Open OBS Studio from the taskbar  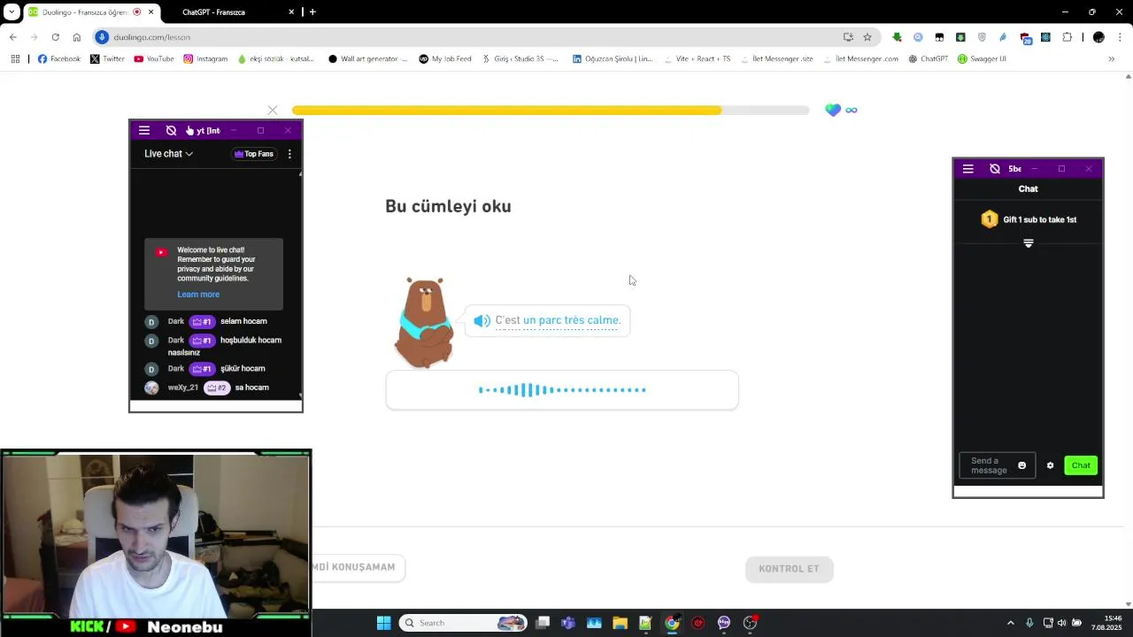click(x=751, y=623)
